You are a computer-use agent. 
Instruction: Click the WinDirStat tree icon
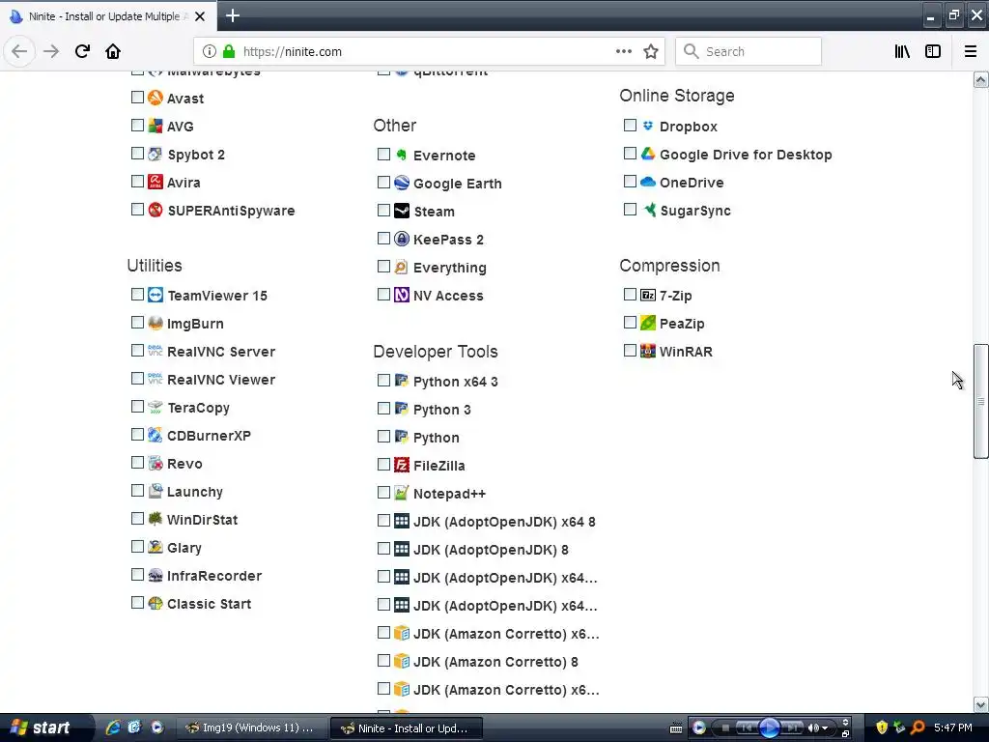pos(155,519)
